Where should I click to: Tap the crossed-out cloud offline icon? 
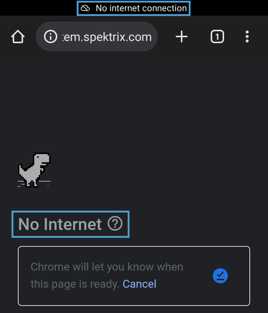(x=86, y=8)
